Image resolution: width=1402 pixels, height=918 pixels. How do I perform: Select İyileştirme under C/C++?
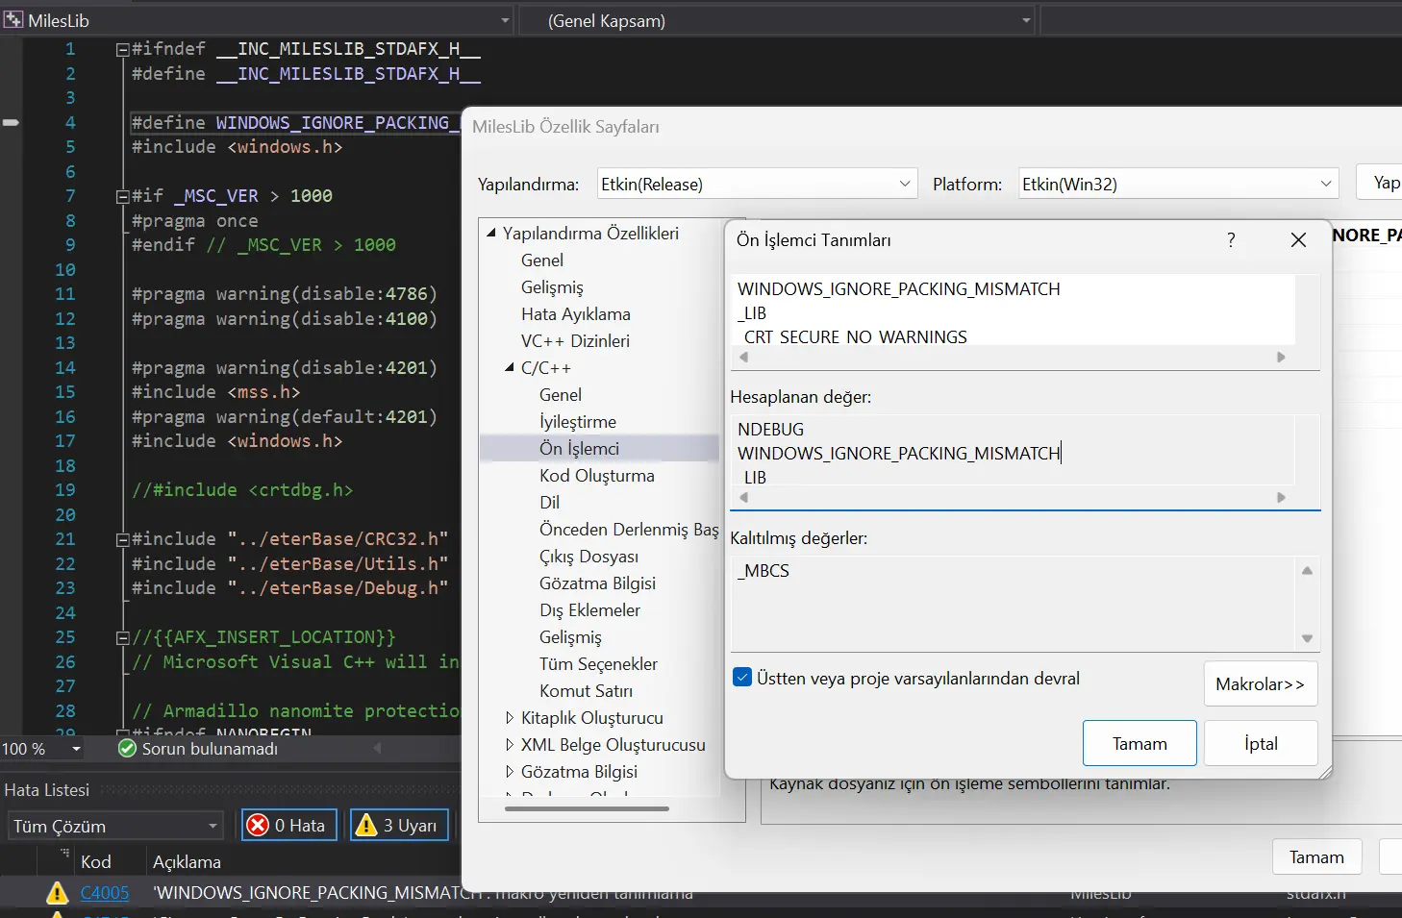[x=577, y=422]
